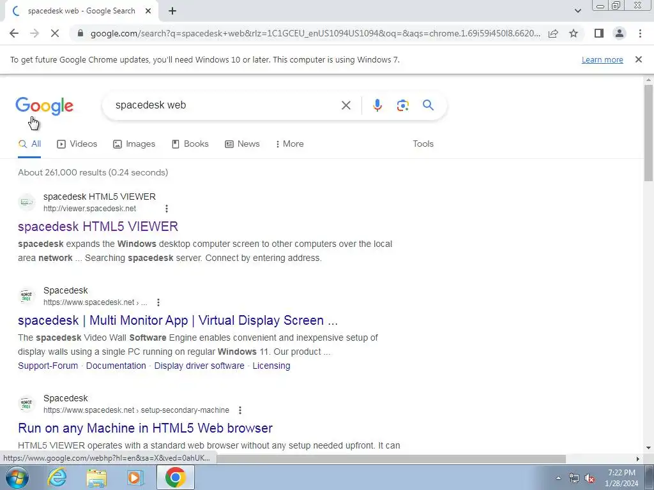Expand the More search filters
Image resolution: width=654 pixels, height=490 pixels.
(289, 144)
